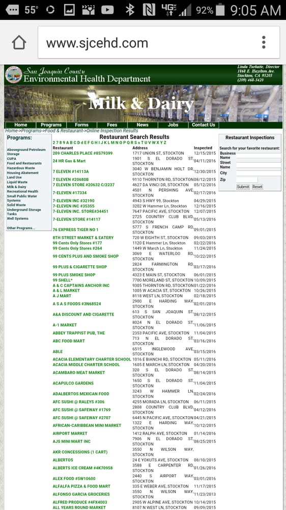This screenshot has height=510, width=286.
Task: Tap the message notification icon in status bar
Action: click(x=12, y=10)
